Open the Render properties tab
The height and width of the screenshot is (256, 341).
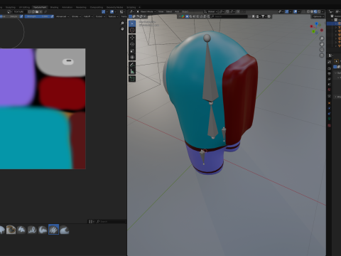(x=329, y=68)
